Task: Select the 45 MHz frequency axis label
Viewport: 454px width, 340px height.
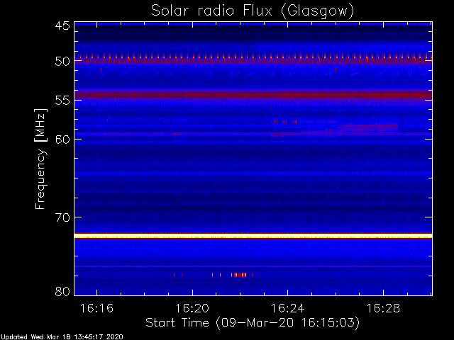Action: pos(62,25)
